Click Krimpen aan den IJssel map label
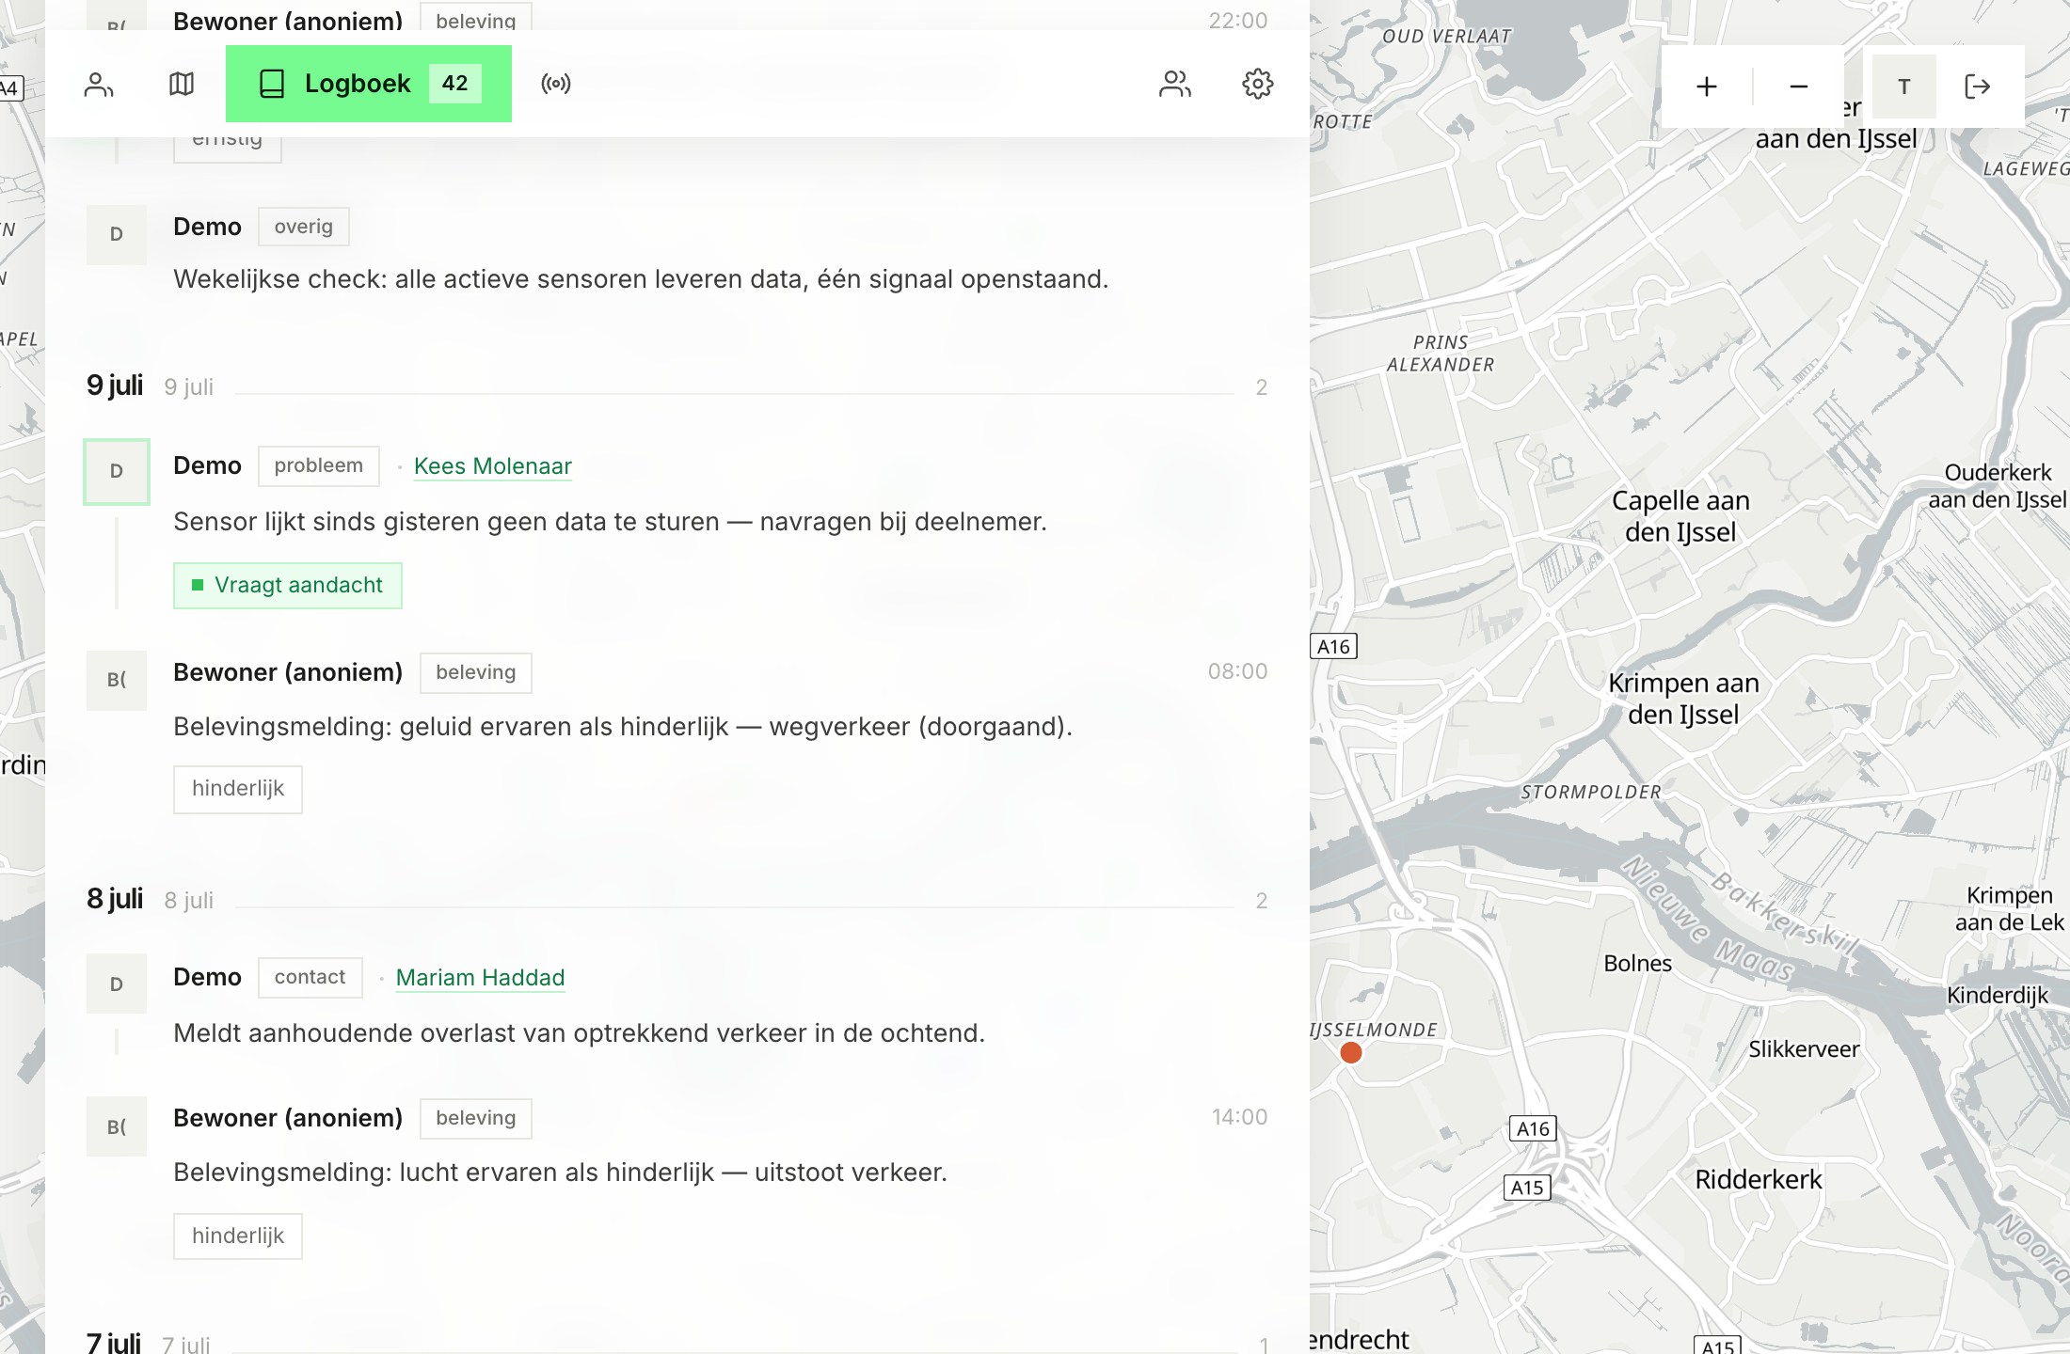2070x1354 pixels. tap(1683, 699)
